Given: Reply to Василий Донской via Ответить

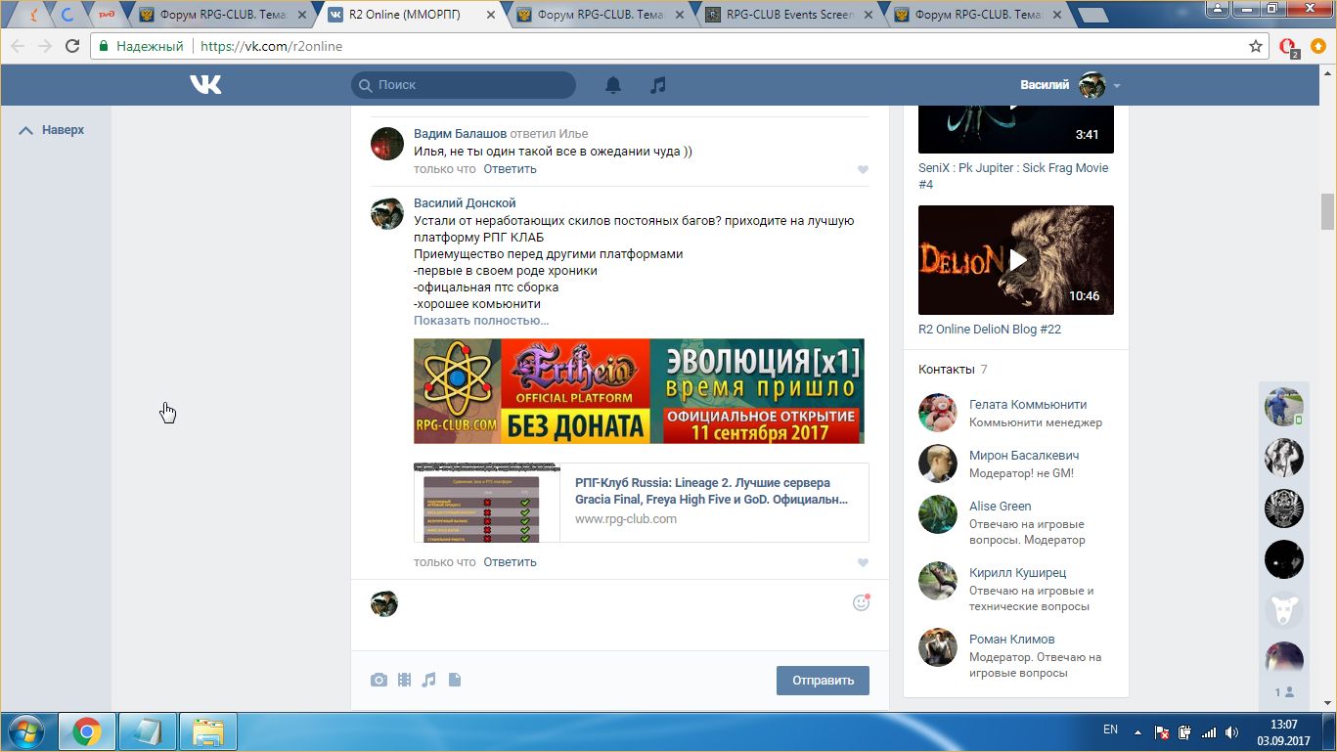Looking at the screenshot, I should pos(510,562).
